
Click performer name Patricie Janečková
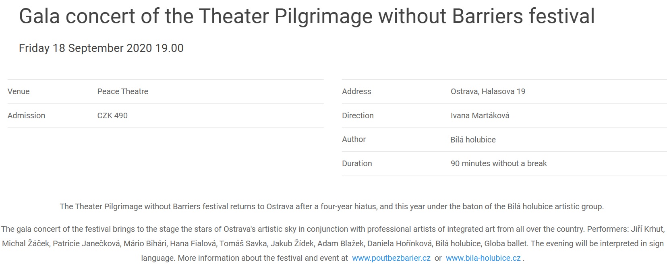(86, 243)
